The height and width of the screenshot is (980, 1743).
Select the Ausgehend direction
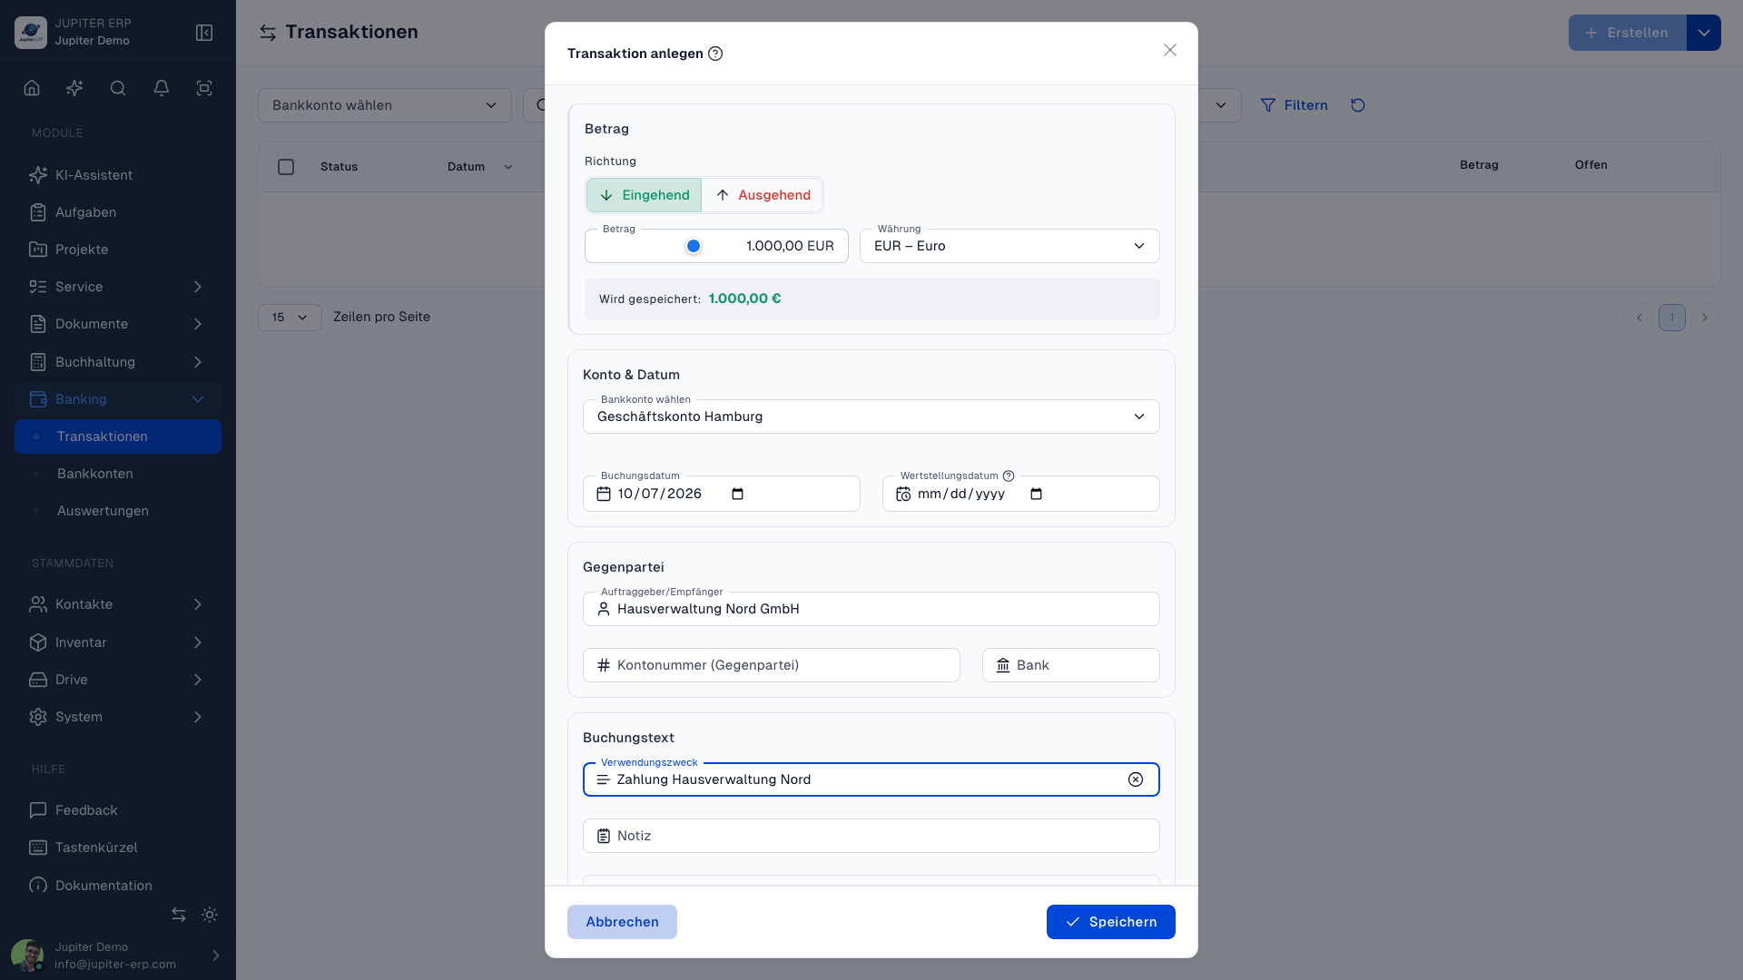[x=763, y=195]
